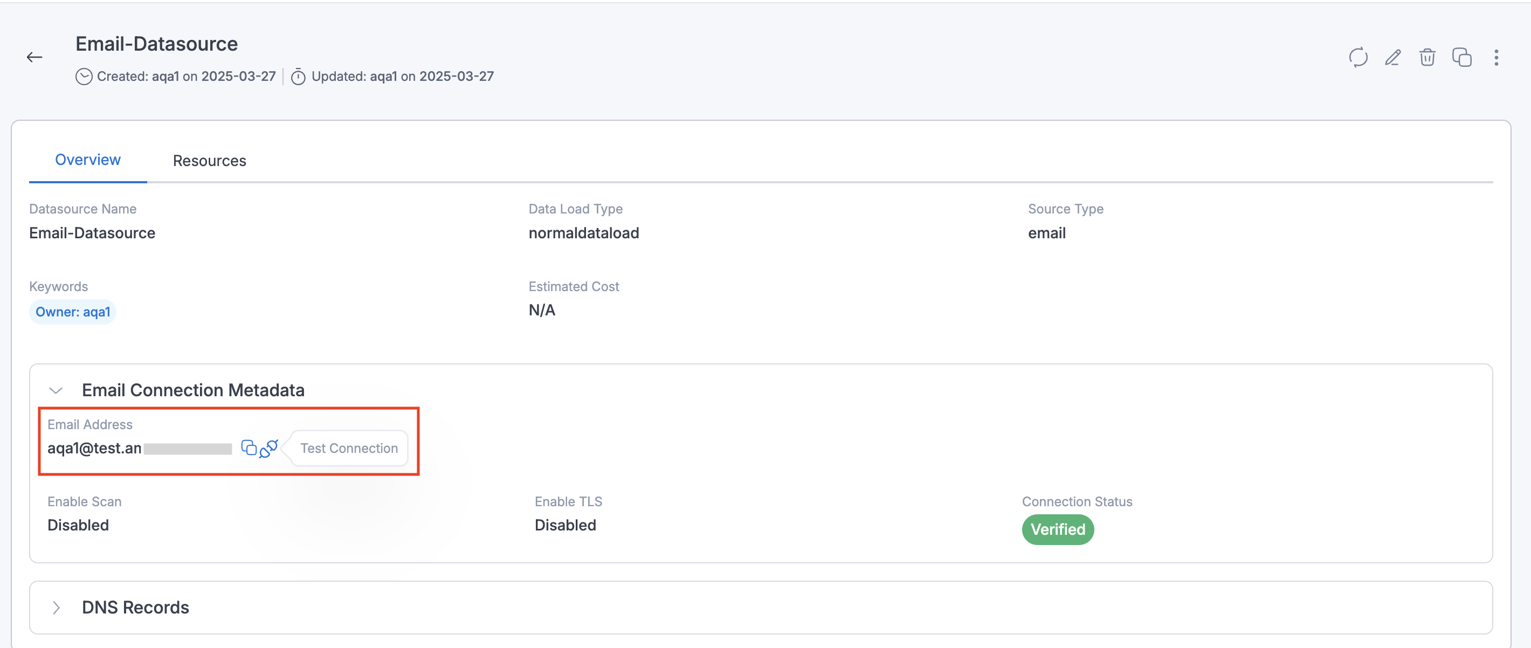Expand the DNS Records section
1531x648 pixels.
56,608
